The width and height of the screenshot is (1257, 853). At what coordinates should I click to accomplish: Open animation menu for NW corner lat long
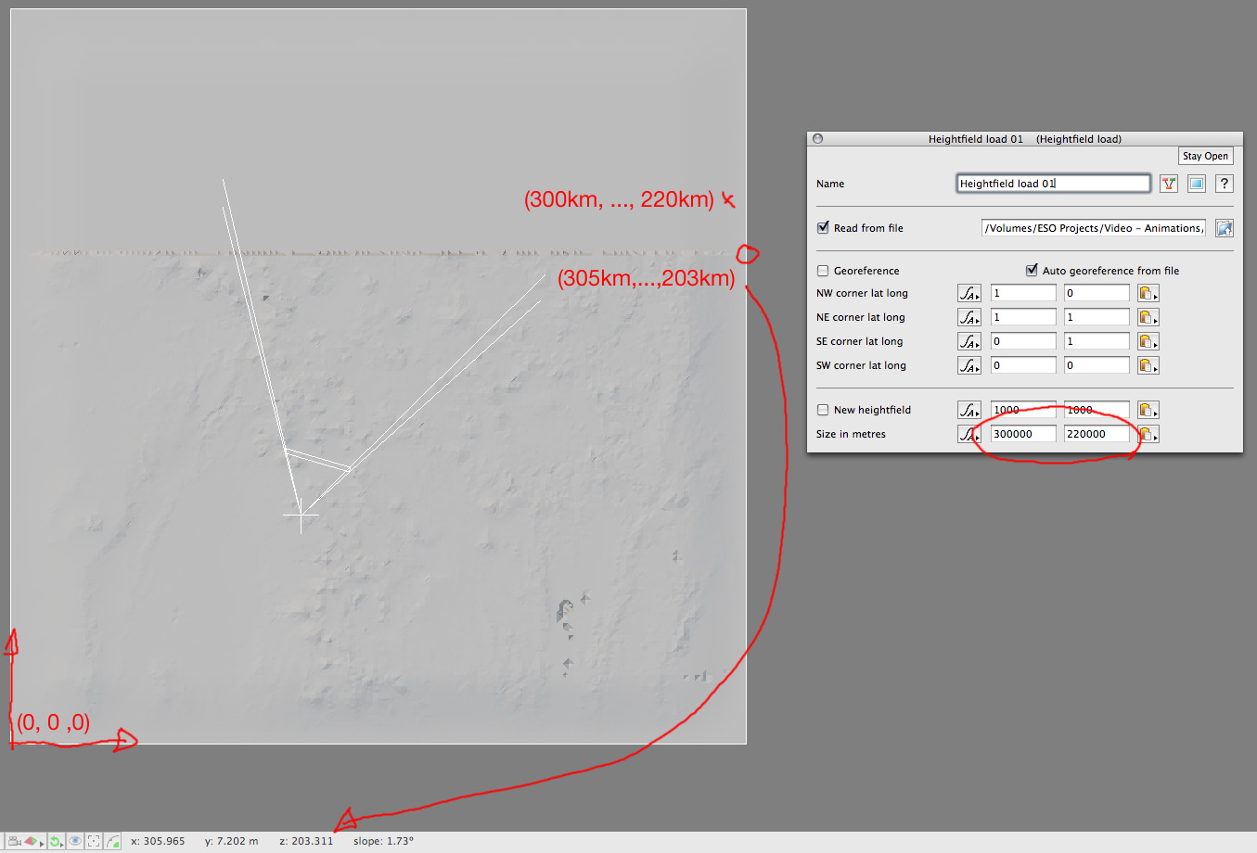click(968, 293)
